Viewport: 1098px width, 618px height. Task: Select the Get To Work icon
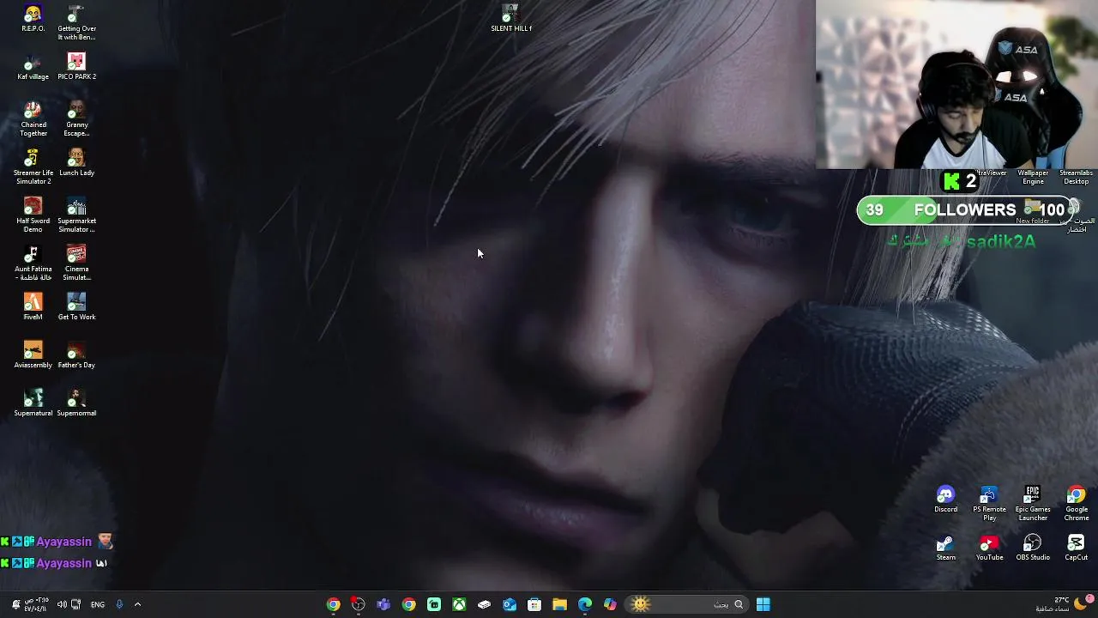click(76, 307)
